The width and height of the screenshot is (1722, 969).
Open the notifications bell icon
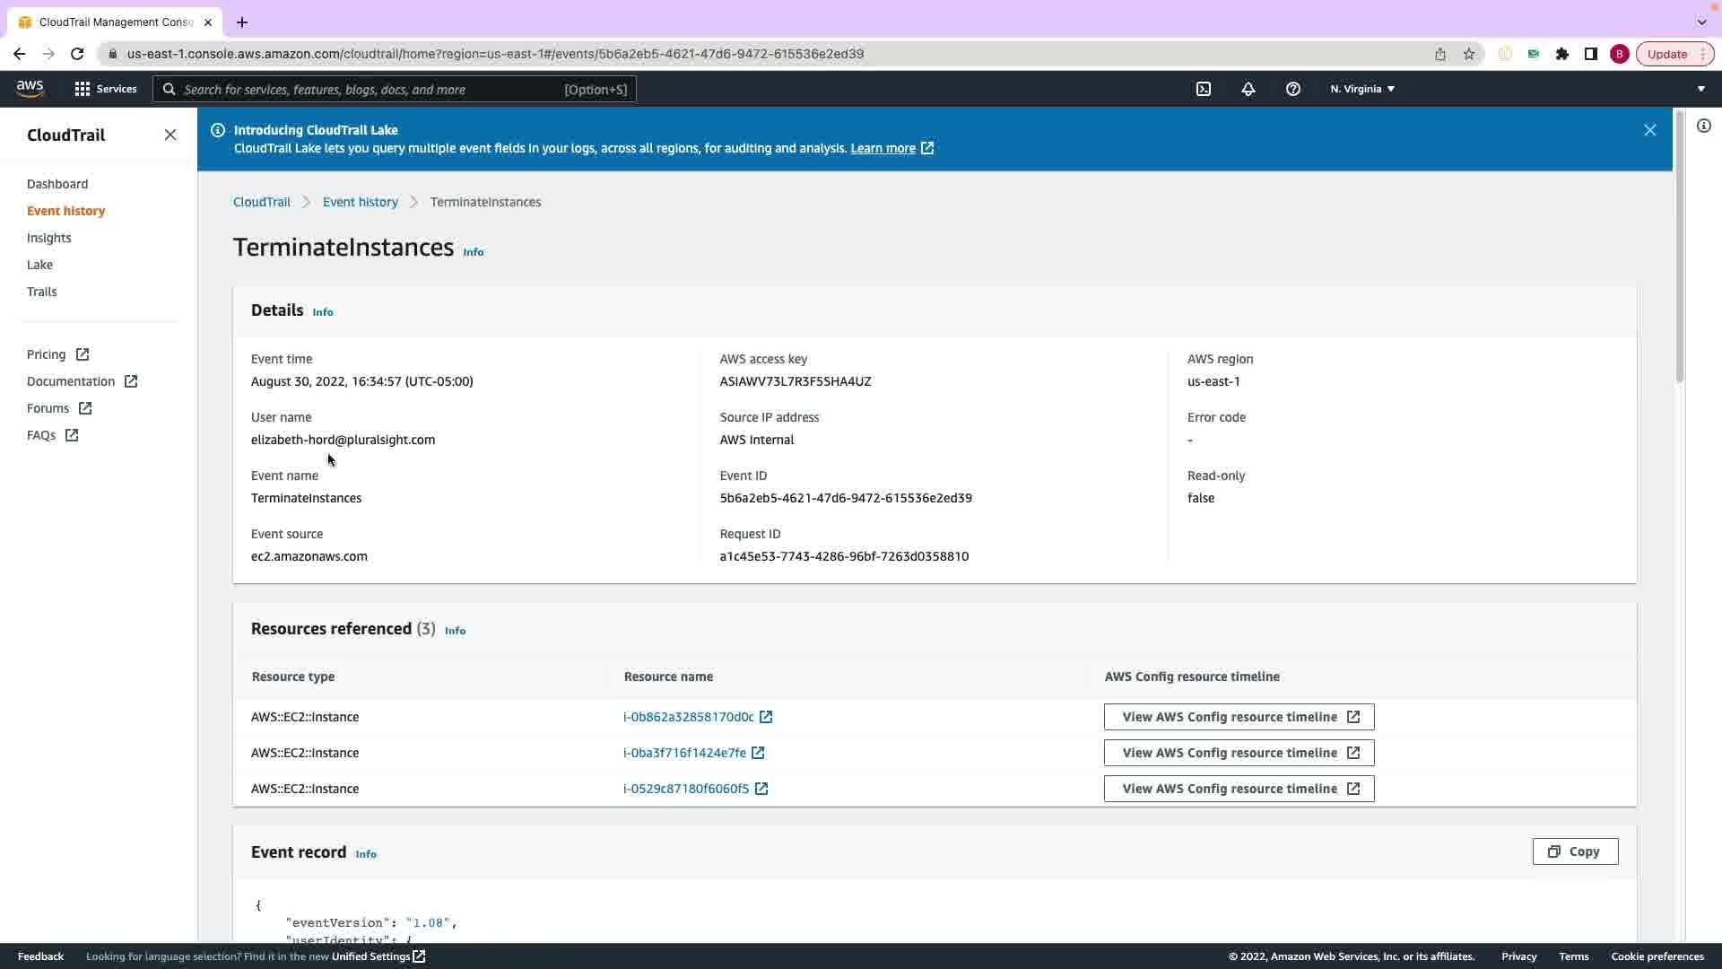tap(1248, 89)
